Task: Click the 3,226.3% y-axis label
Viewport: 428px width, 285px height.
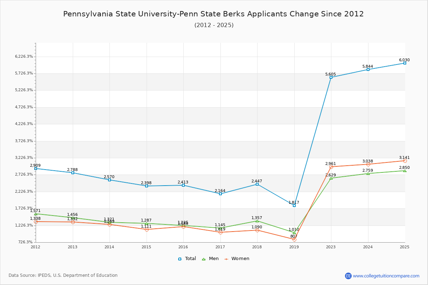Action: click(24, 158)
